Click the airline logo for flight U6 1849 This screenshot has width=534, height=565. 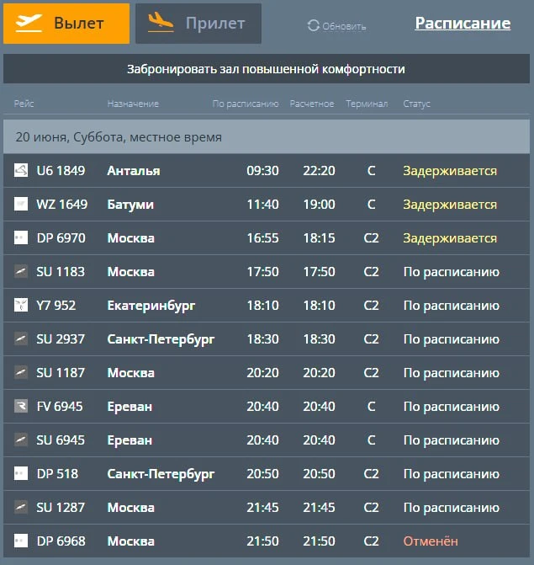pos(21,170)
